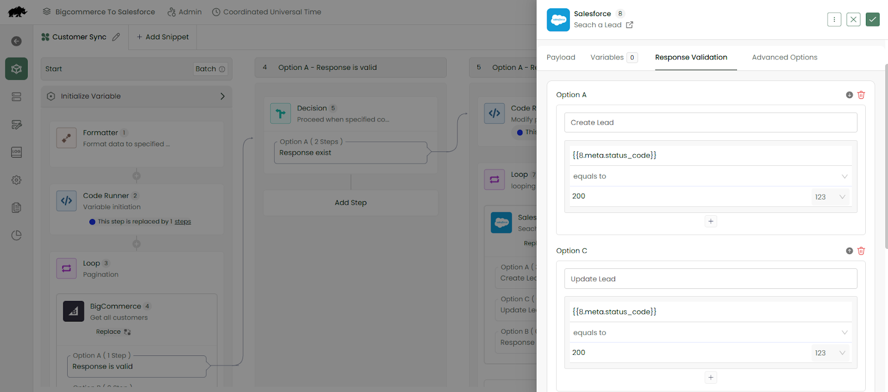The height and width of the screenshot is (392, 888).
Task: Open Option A 'equals to' operator dropdown
Action: point(710,176)
